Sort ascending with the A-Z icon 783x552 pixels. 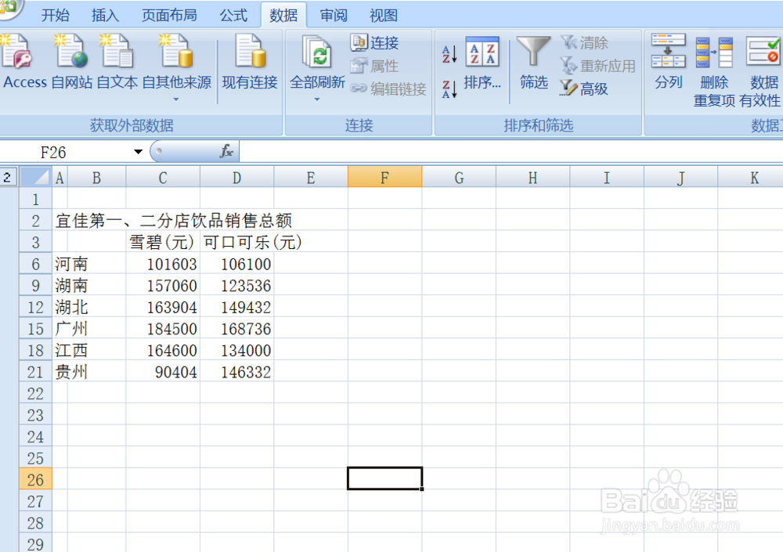[448, 52]
